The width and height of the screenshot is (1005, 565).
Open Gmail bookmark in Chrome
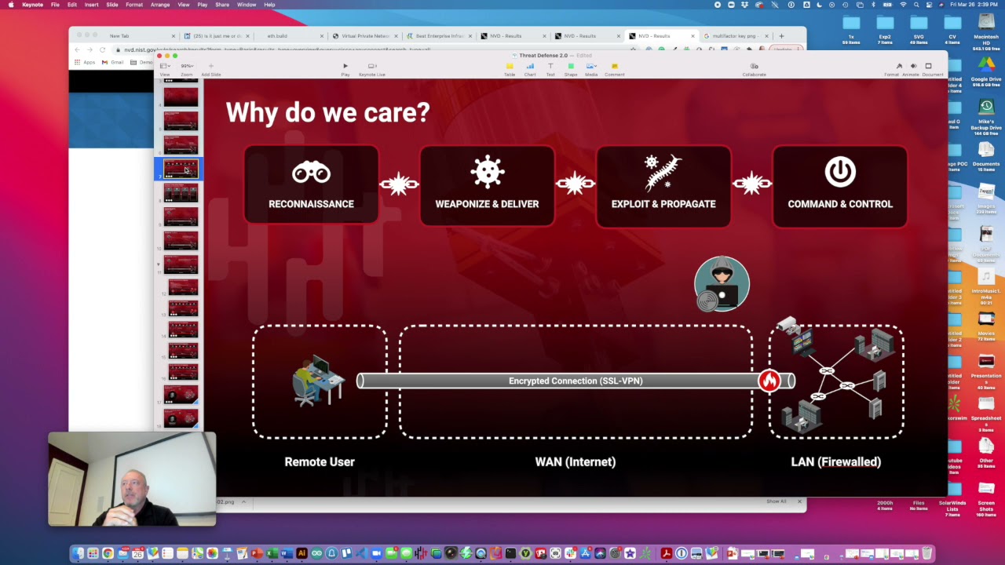pos(113,62)
